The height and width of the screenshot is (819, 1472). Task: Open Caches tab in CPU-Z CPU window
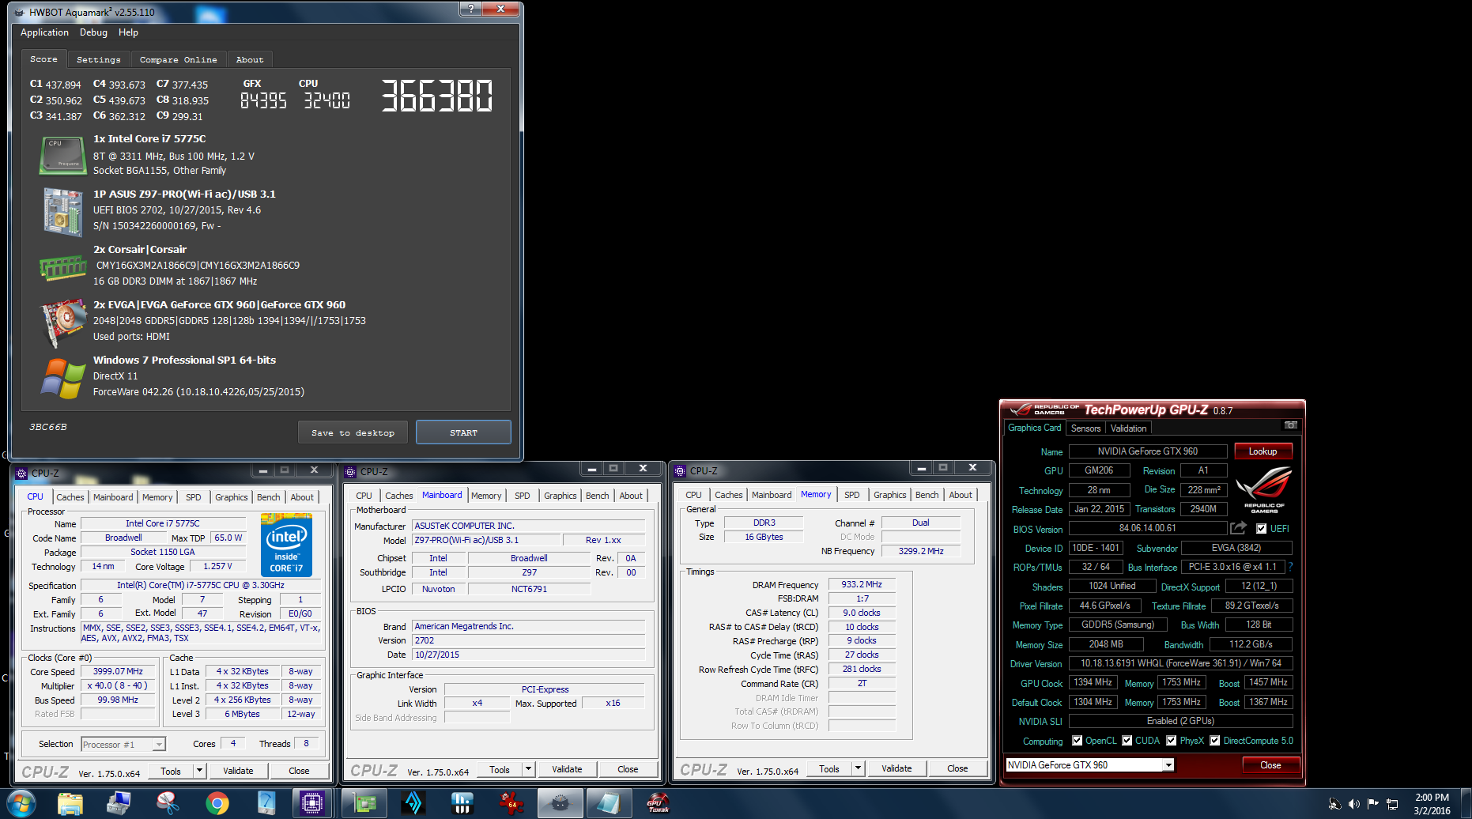pos(70,497)
